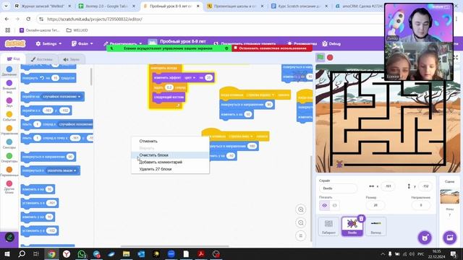Zoom in the code workspace
This screenshot has width=463, height=260.
[301, 209]
